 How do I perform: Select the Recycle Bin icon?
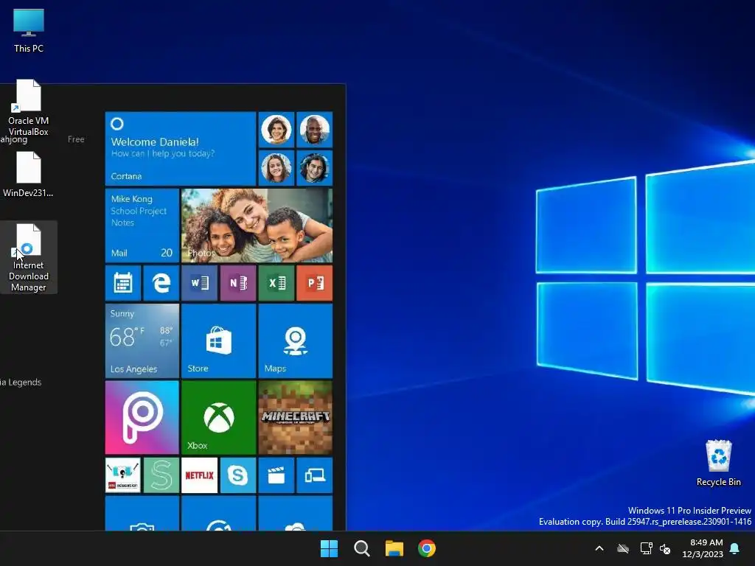coord(718,463)
